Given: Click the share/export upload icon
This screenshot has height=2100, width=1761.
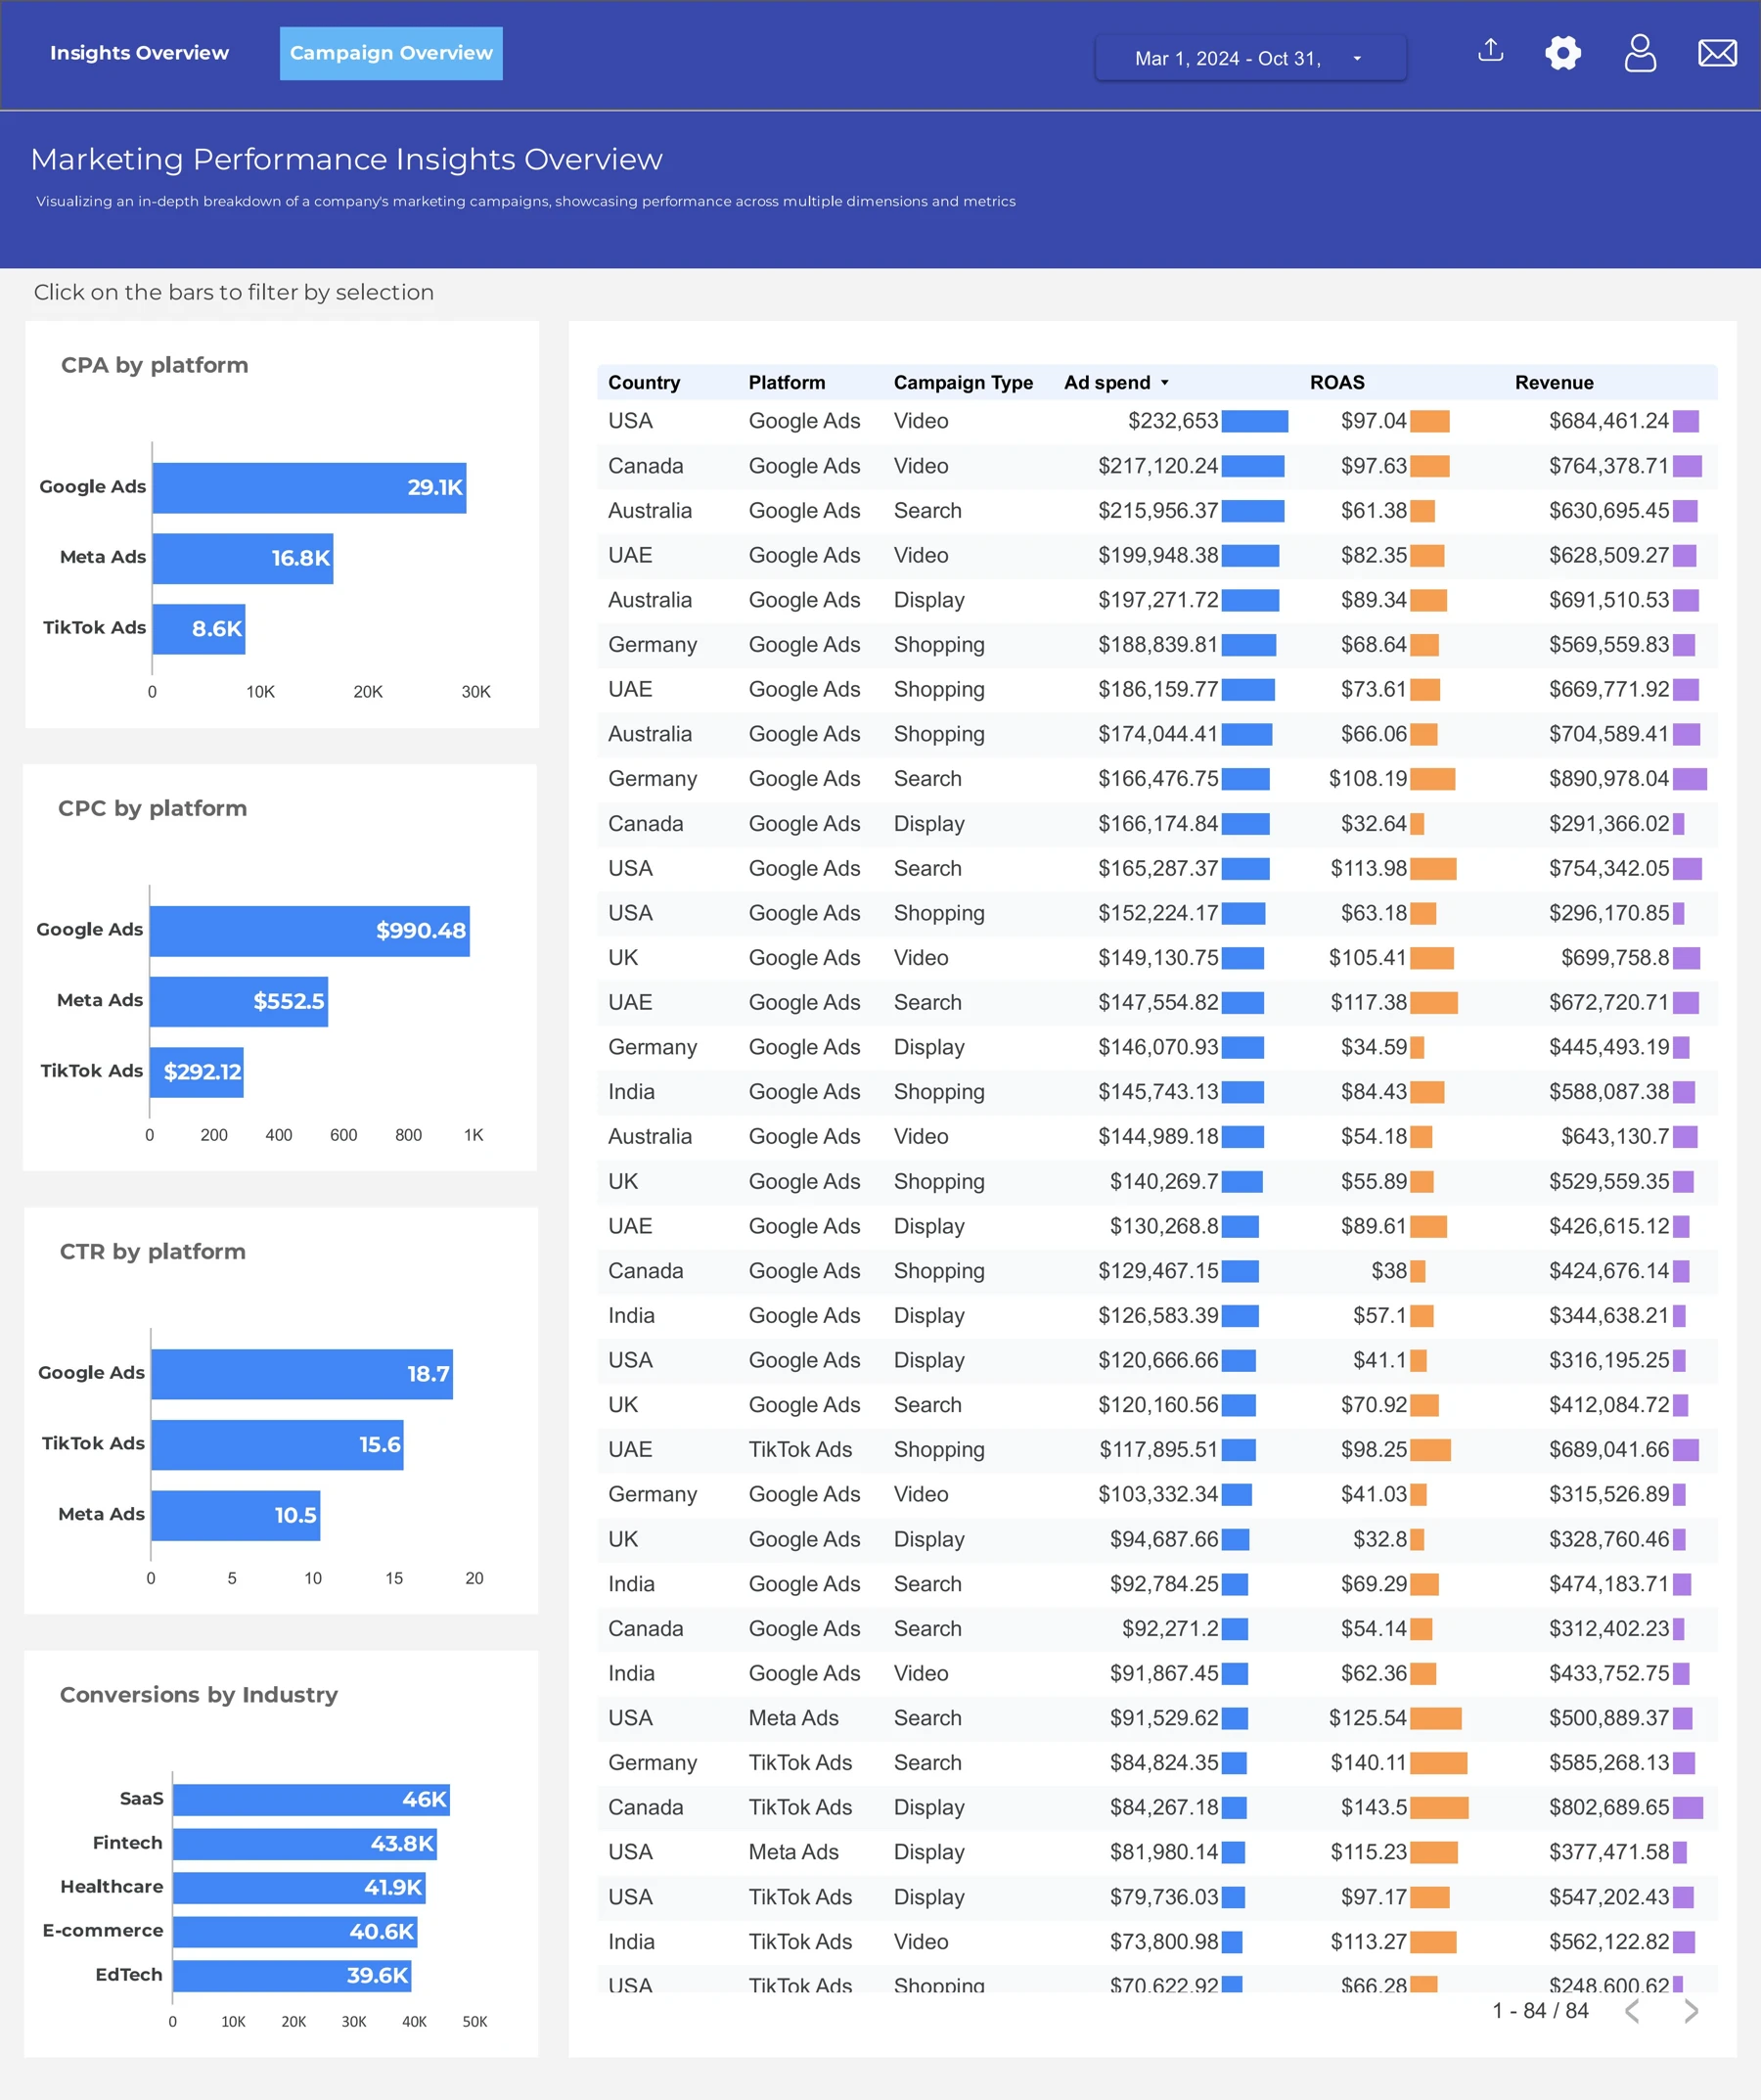Looking at the screenshot, I should click(1490, 51).
